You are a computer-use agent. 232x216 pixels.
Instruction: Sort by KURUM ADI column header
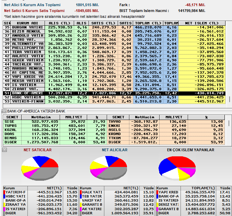pyautogui.click(x=27, y=23)
